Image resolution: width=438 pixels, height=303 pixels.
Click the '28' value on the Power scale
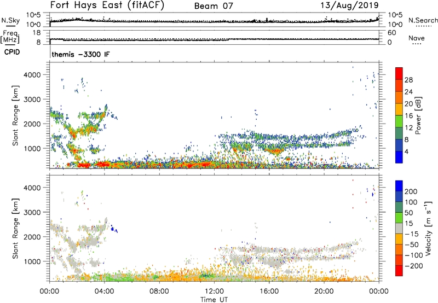408,80
